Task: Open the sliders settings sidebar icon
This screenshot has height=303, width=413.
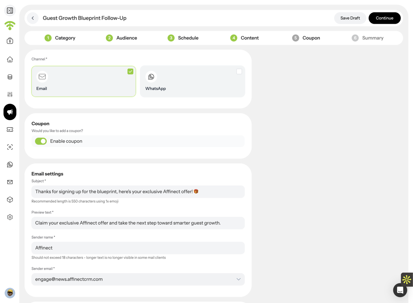Action: point(10,94)
